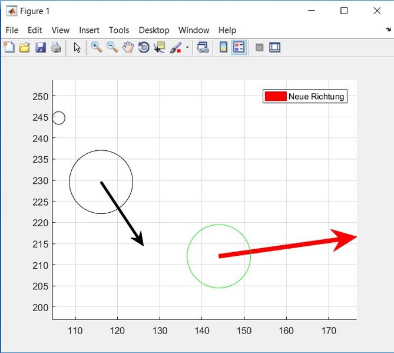The height and width of the screenshot is (353, 394).
Task: Click the Open File folder icon
Action: pos(24,48)
